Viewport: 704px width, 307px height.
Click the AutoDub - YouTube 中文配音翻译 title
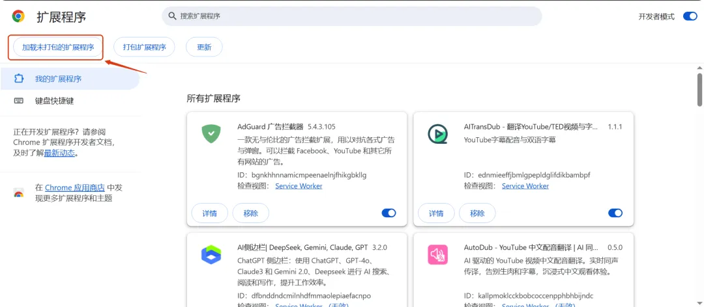pos(531,247)
